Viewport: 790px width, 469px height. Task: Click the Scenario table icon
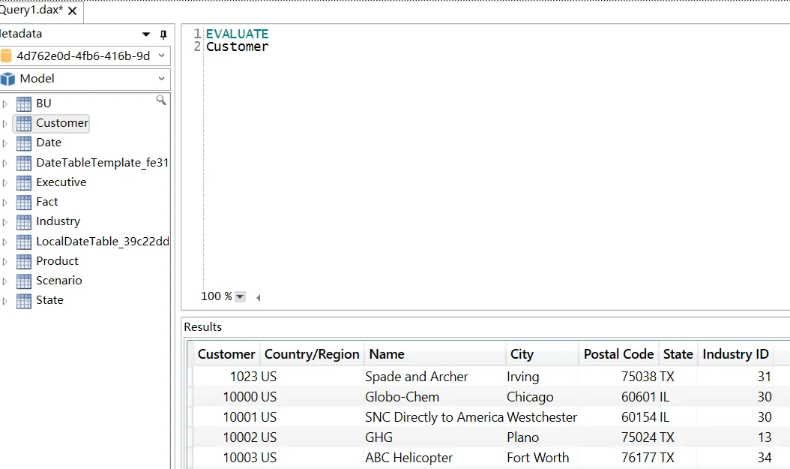[24, 281]
